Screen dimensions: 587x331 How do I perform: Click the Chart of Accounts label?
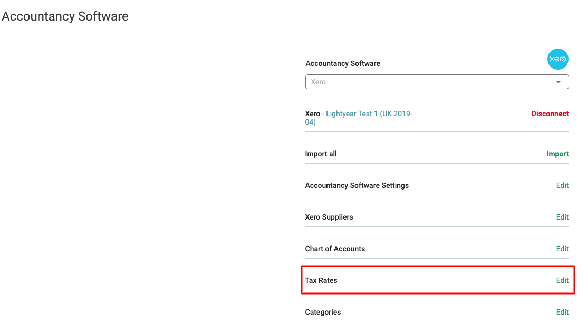(x=335, y=249)
